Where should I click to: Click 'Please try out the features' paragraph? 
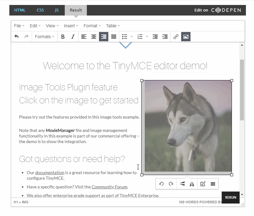[x=79, y=117]
